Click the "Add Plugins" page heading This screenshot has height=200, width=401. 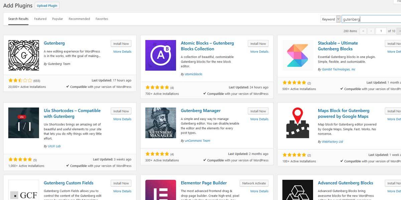18,6
